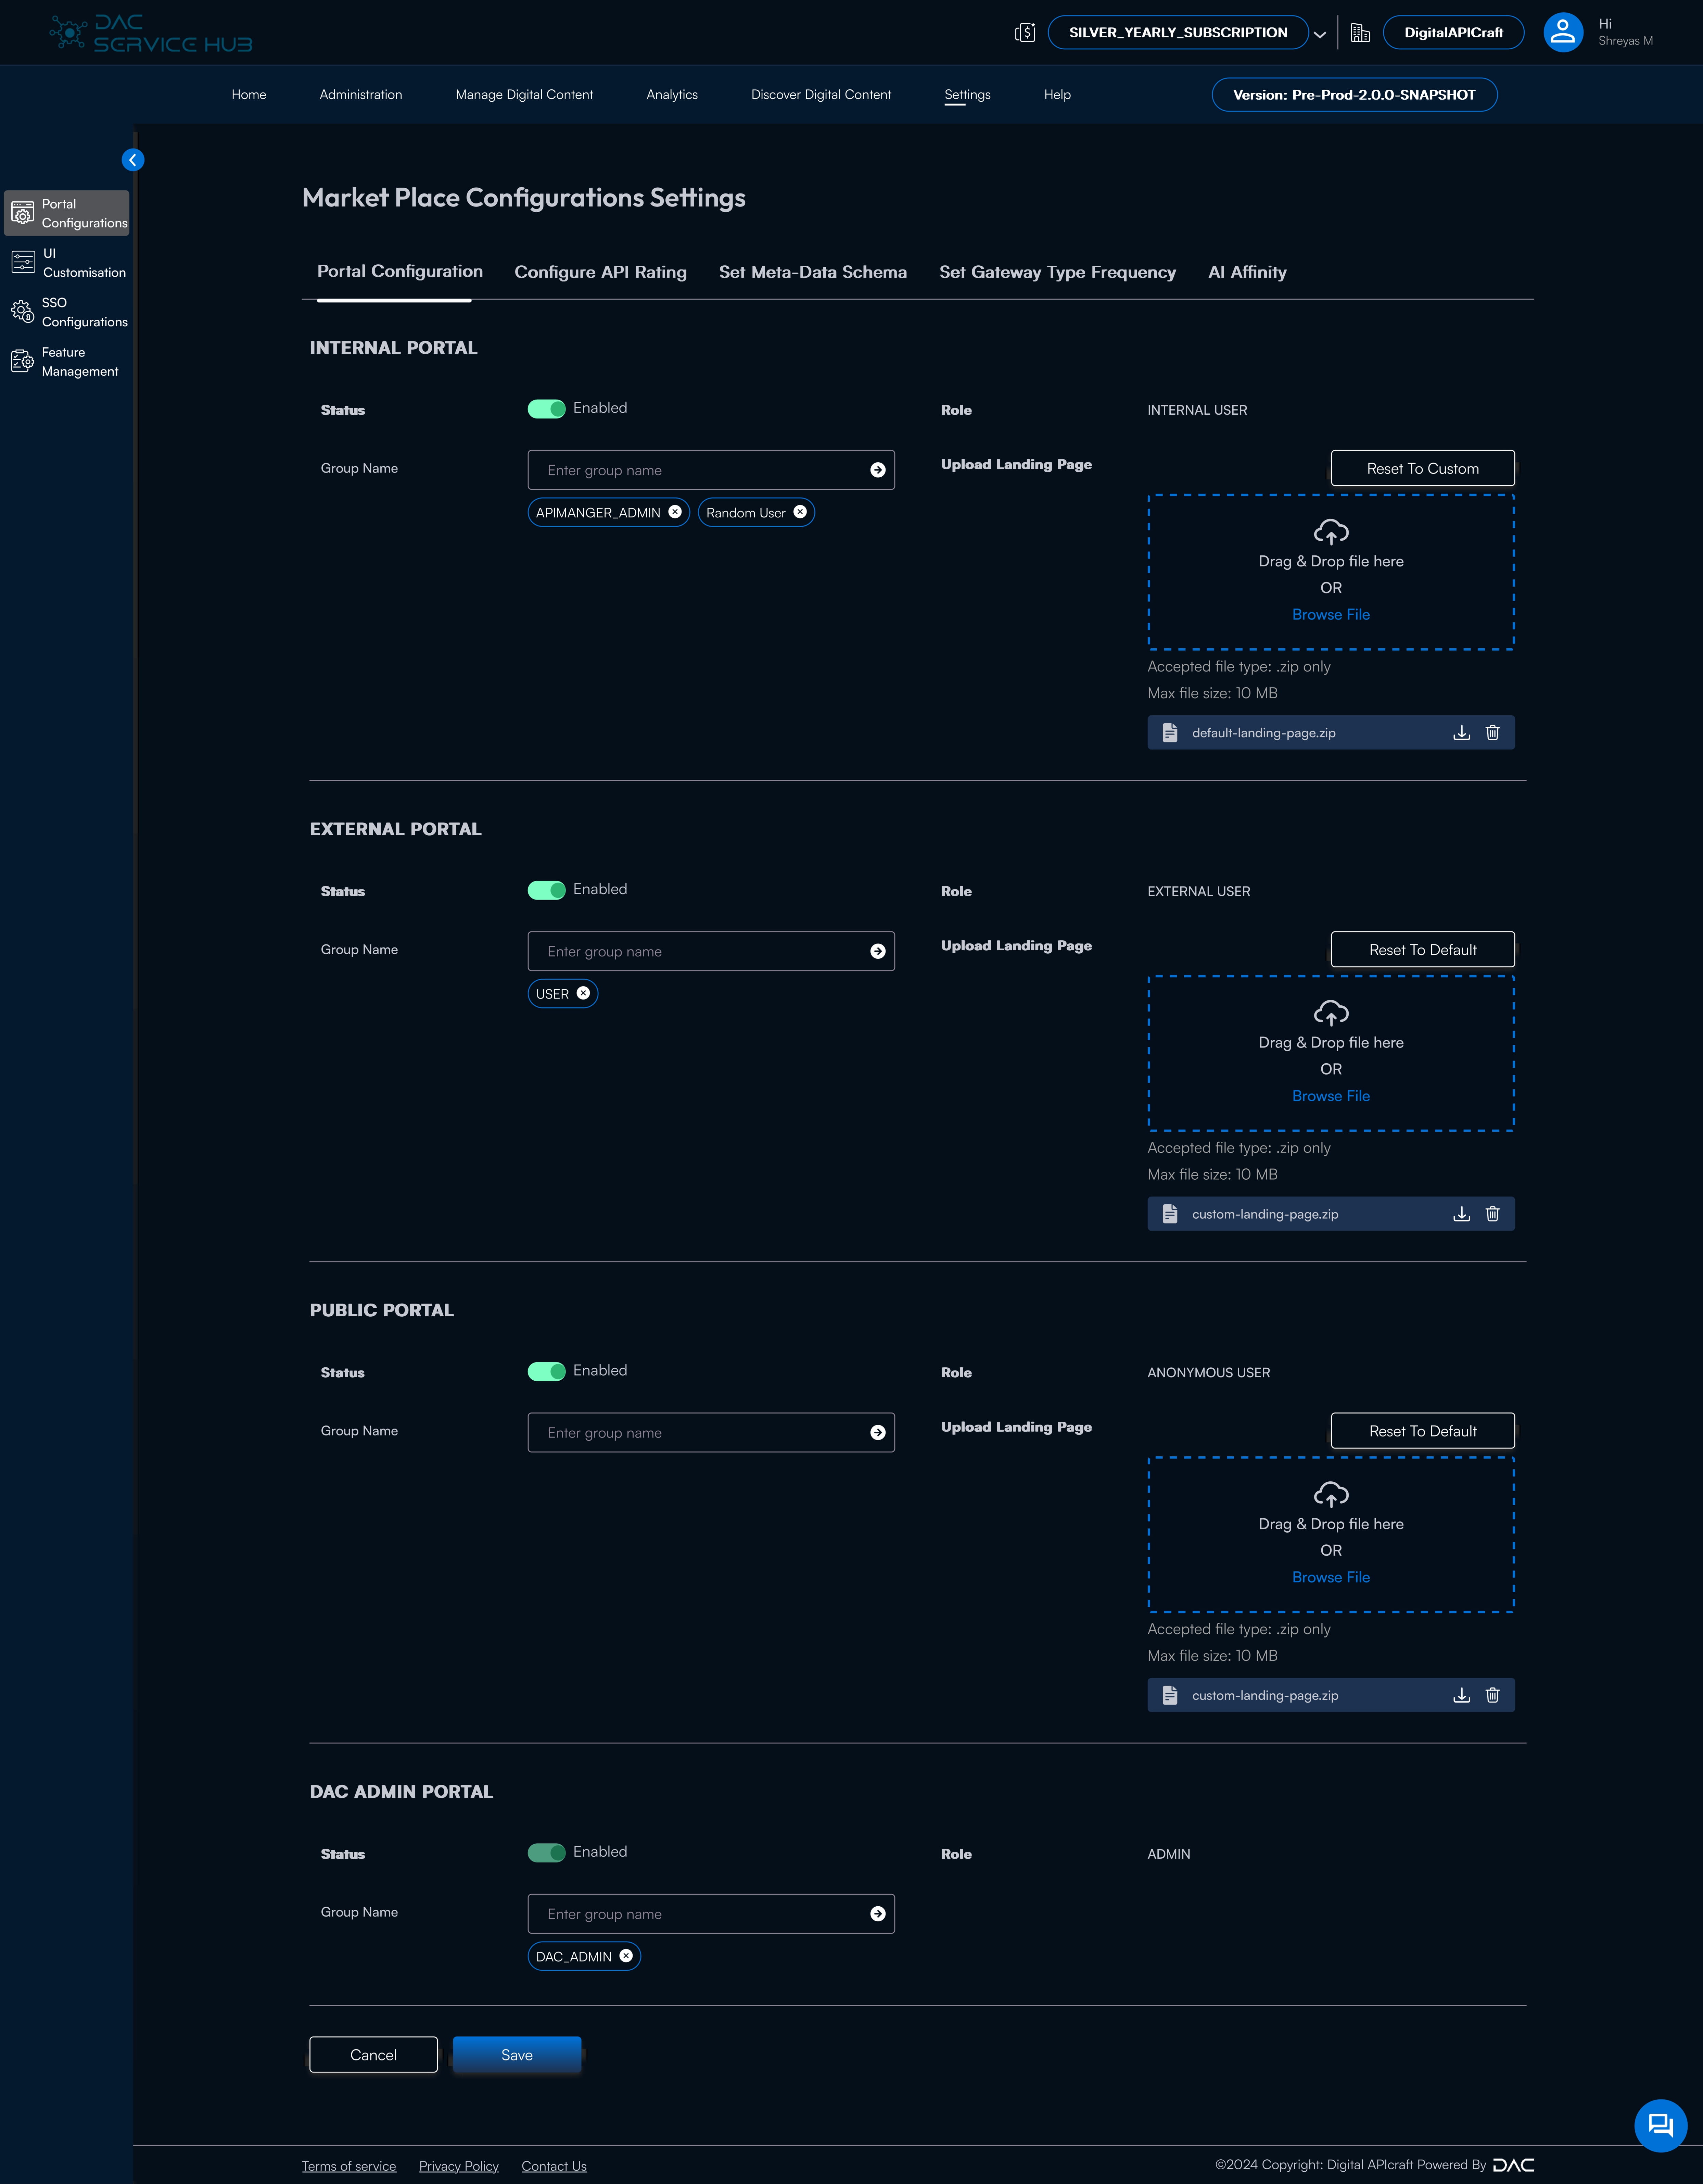
Task: Switch to Set Gateway Type Frequency tab
Action: [1057, 272]
